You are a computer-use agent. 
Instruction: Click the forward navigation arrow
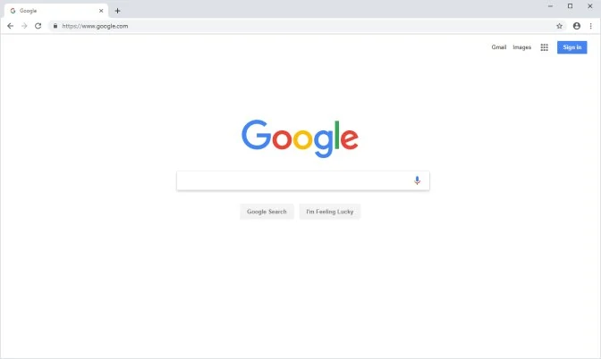24,26
